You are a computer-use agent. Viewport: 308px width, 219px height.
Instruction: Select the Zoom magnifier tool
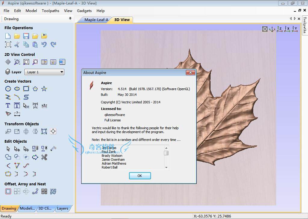click(17, 62)
